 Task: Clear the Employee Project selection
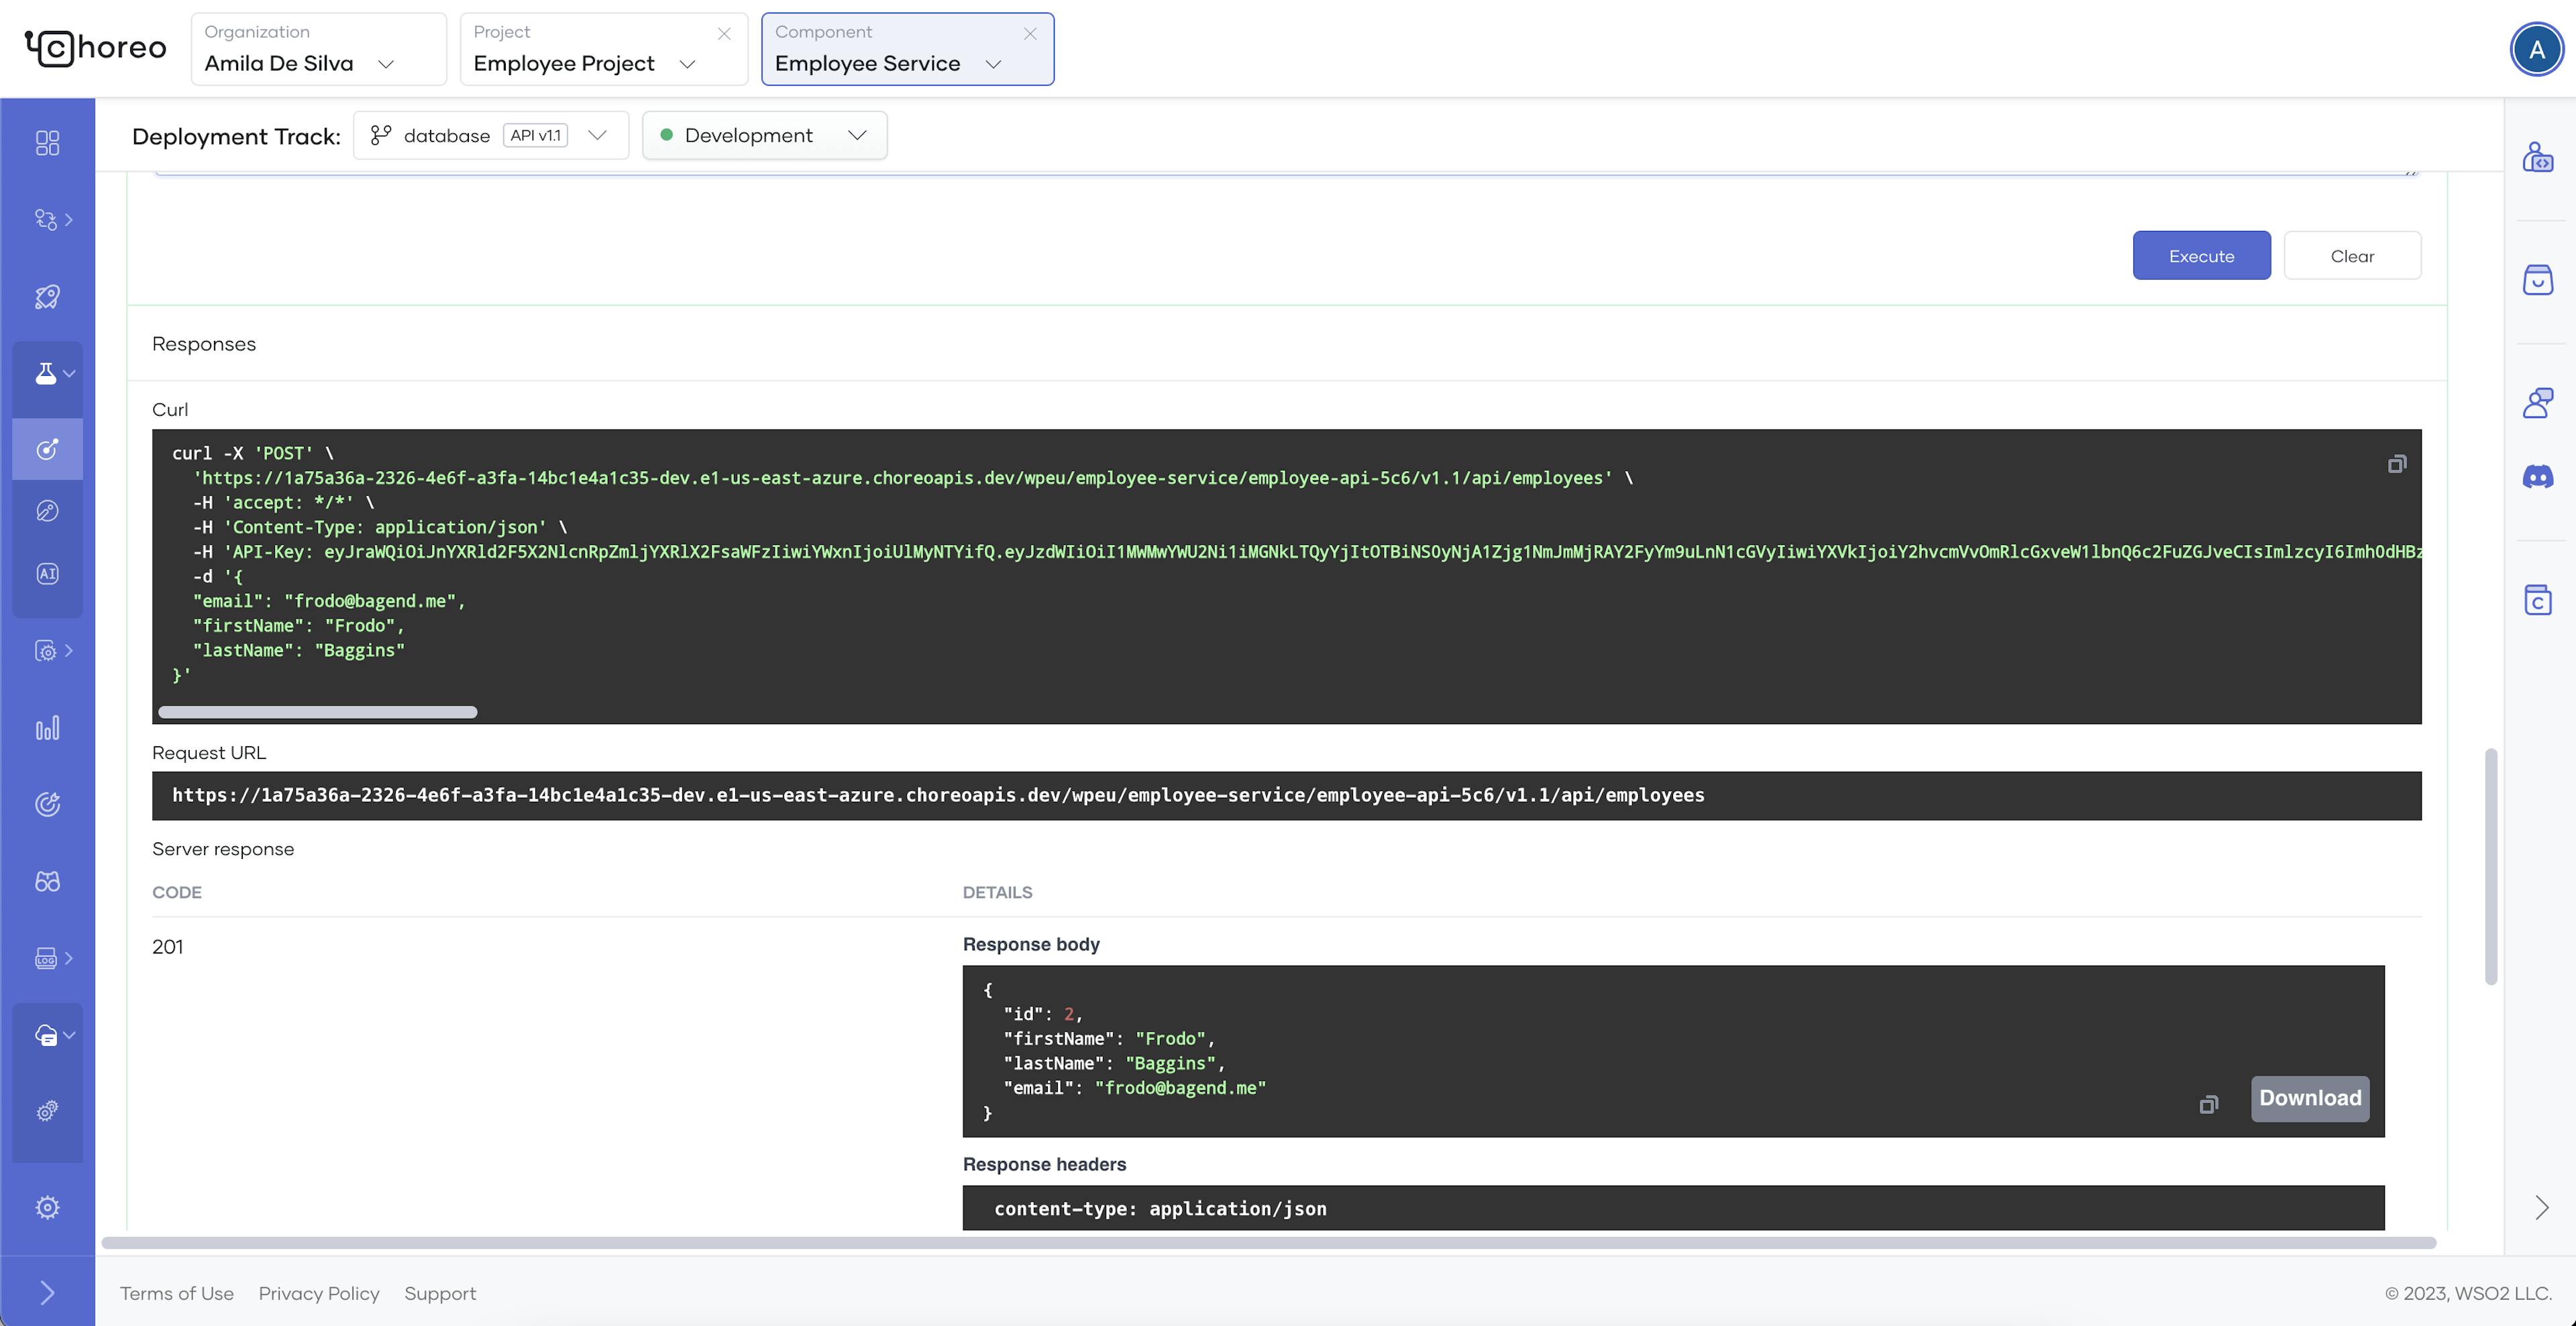(x=724, y=34)
